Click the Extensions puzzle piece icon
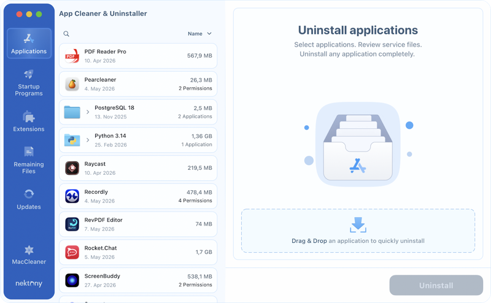This screenshot has height=303, width=491. point(29,117)
